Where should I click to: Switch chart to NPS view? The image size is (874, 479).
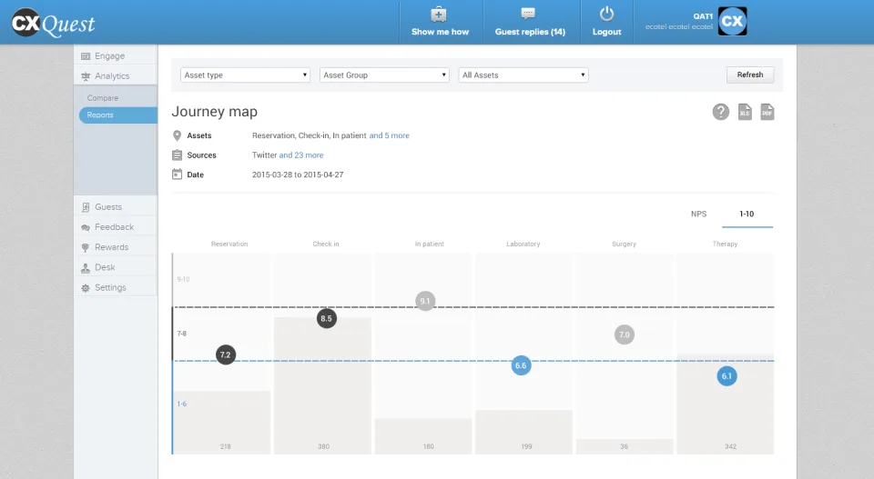[x=698, y=214]
